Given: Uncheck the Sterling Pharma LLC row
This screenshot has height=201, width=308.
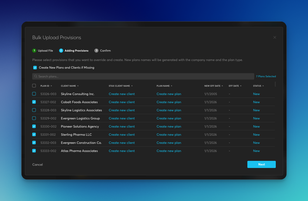Looking at the screenshot, I should pos(34,134).
